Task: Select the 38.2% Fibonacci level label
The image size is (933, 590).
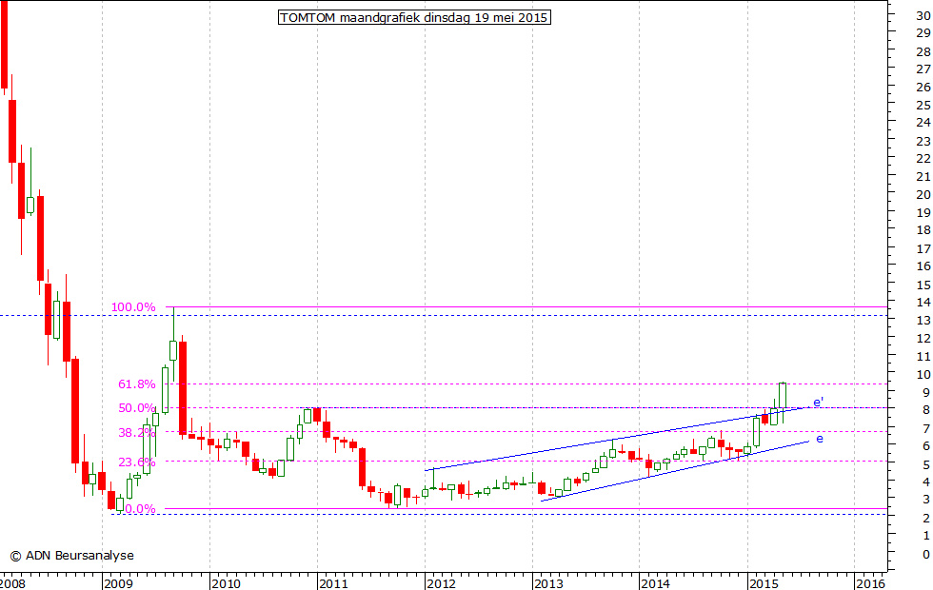Action: click(137, 432)
